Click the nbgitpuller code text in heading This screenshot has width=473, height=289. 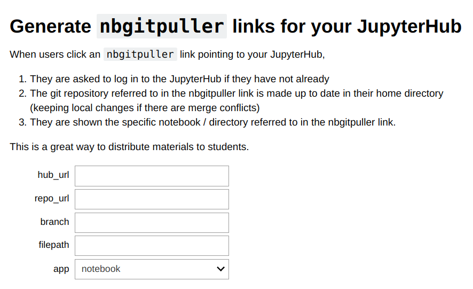(x=162, y=26)
